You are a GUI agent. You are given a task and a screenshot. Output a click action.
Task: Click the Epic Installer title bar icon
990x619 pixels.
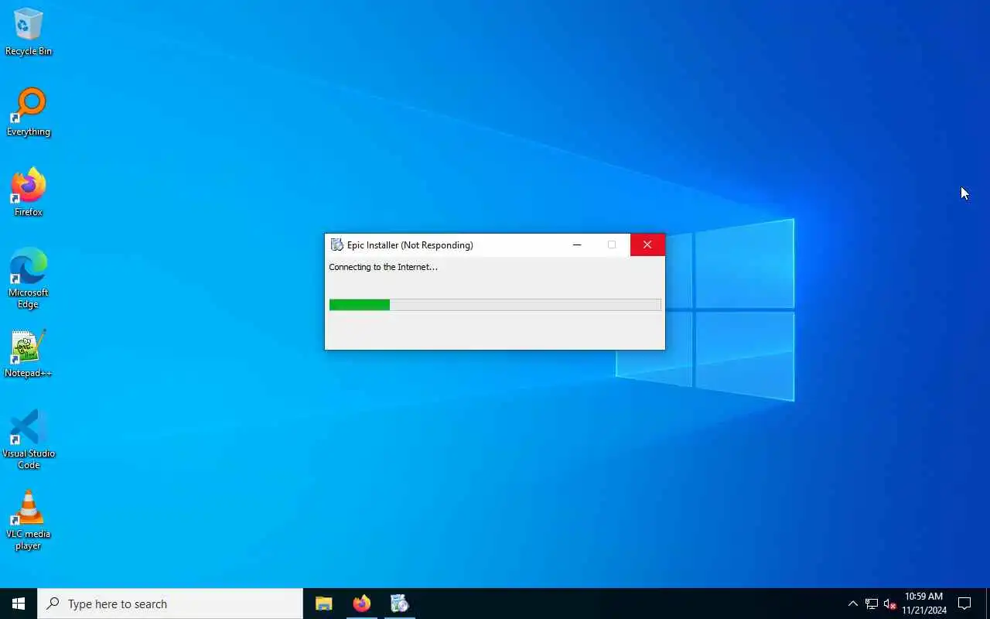(x=336, y=245)
